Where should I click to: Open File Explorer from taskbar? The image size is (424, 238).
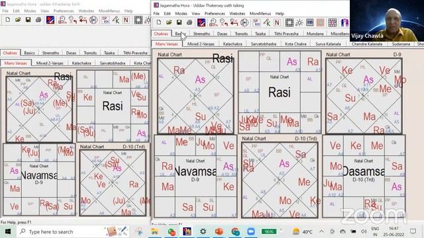pos(154,231)
